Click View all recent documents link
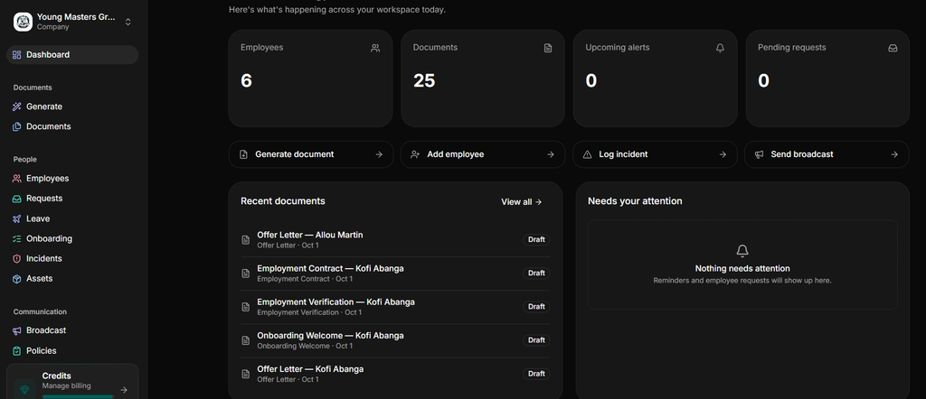Viewport: 926px width, 399px height. [x=522, y=201]
